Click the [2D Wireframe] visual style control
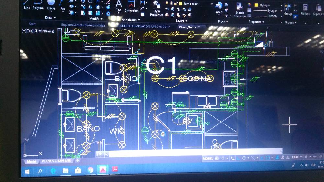Viewport: 324px width, 182px height. coord(44,31)
